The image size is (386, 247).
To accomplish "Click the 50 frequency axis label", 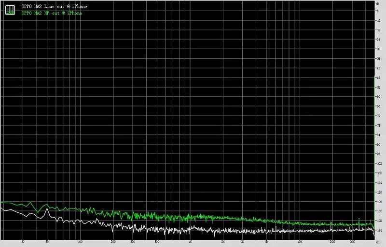I will coord(47,242).
